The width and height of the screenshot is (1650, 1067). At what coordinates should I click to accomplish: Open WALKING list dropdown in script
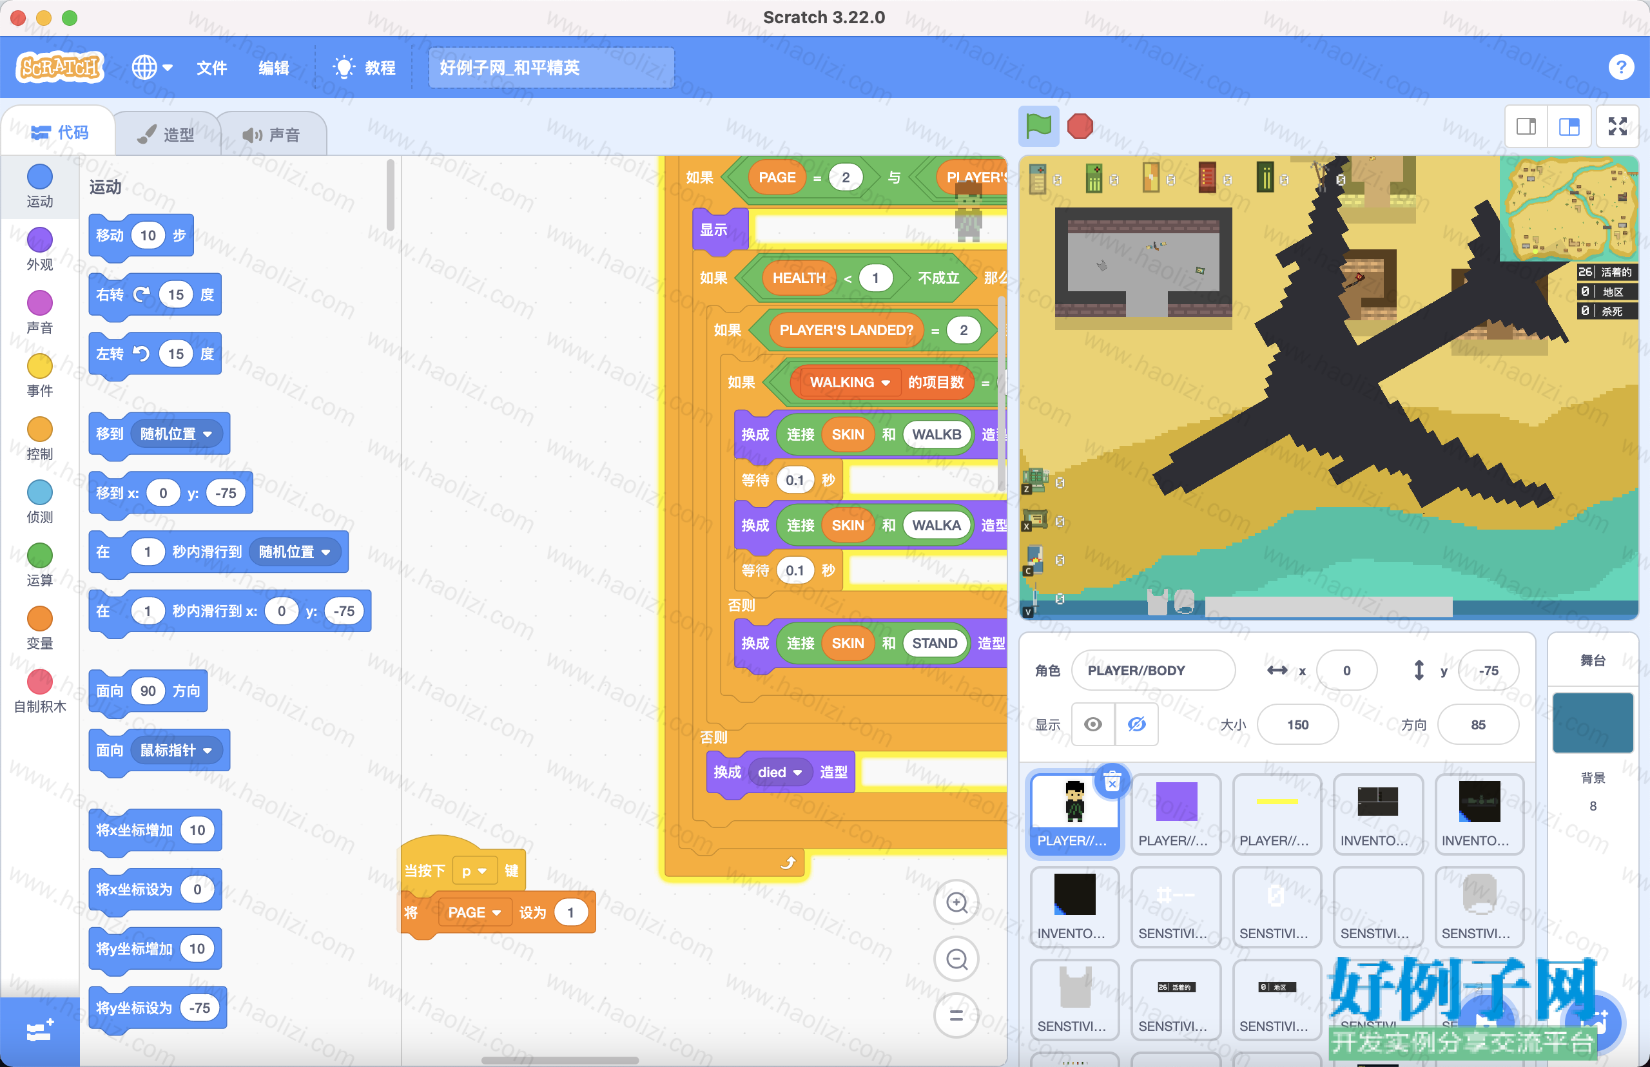point(849,382)
